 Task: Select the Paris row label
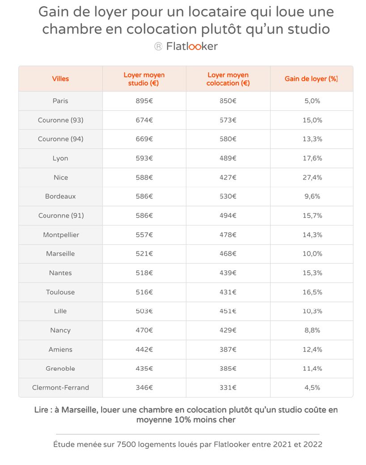[x=60, y=101]
